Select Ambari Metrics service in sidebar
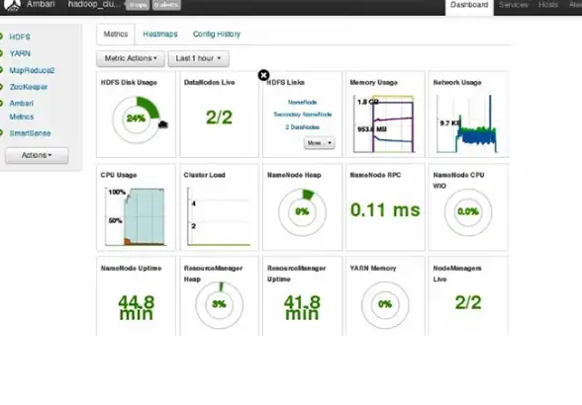Image resolution: width=582 pixels, height=405 pixels. point(22,110)
